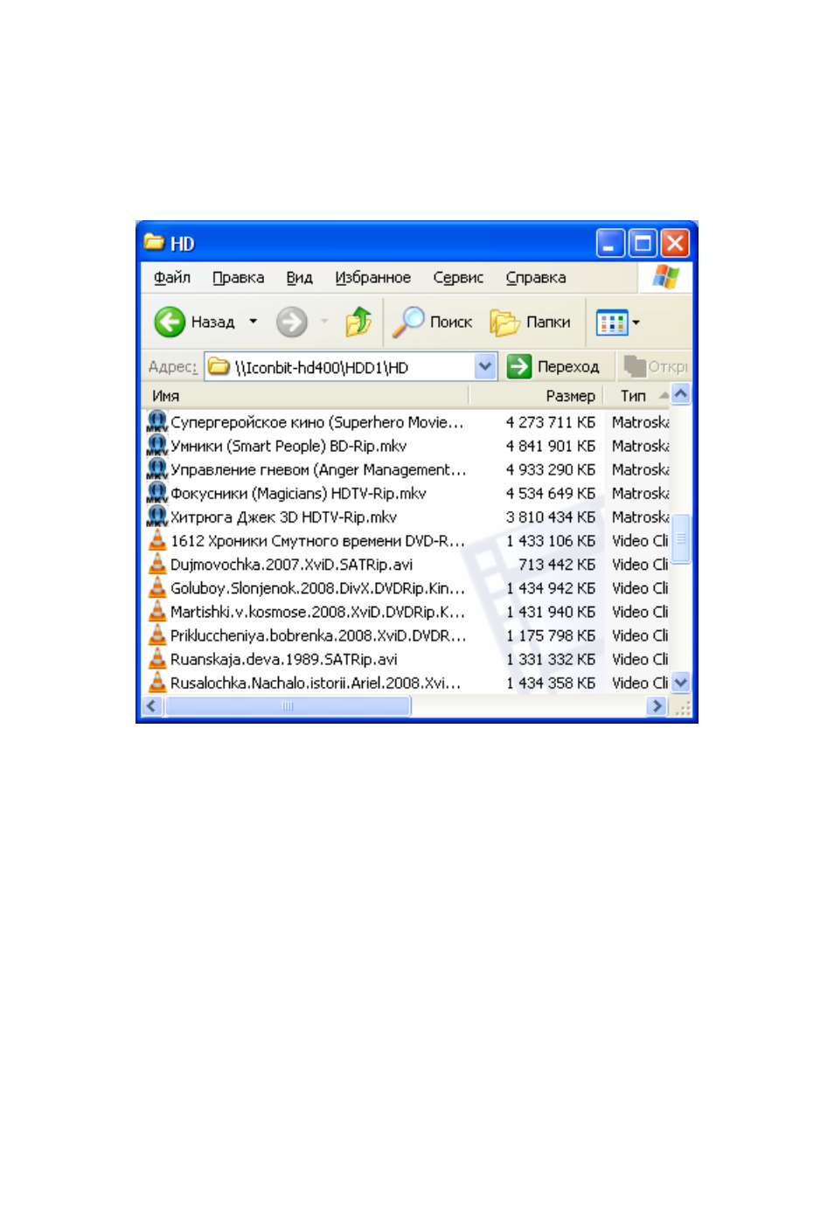Close the HD window

click(675, 243)
